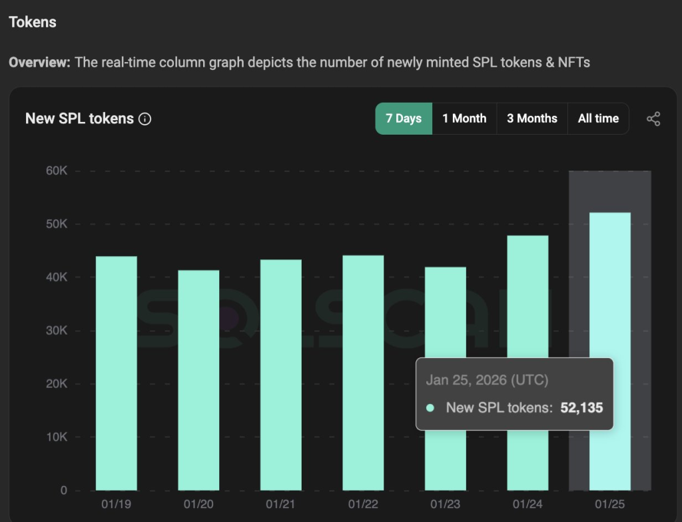Select the 7 Days range tab
Screen dimensions: 682x522
pos(404,119)
